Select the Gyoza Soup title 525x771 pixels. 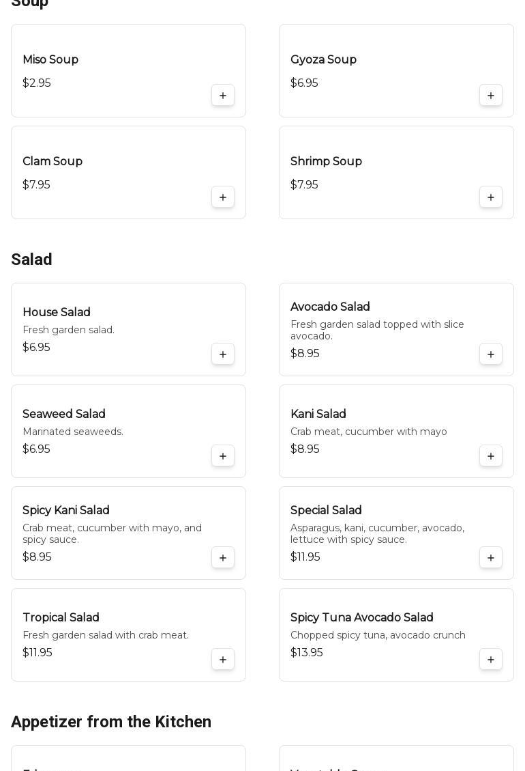(x=323, y=60)
